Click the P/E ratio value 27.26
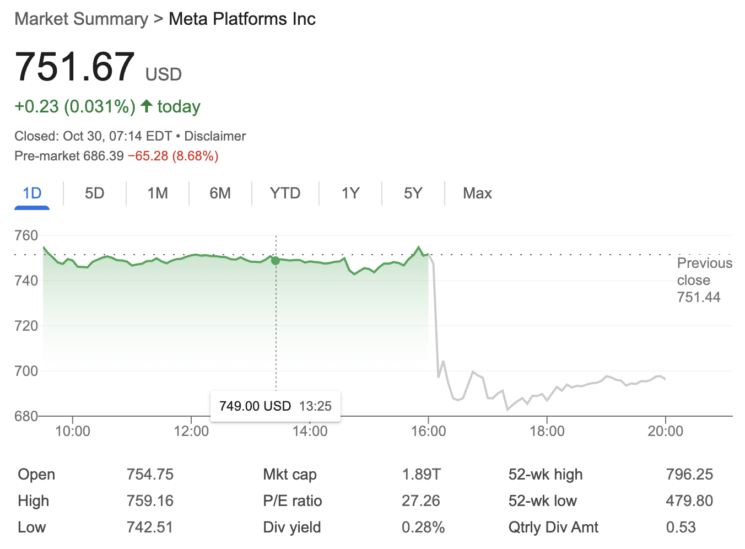Viewport: 745px width, 549px height. [x=421, y=500]
